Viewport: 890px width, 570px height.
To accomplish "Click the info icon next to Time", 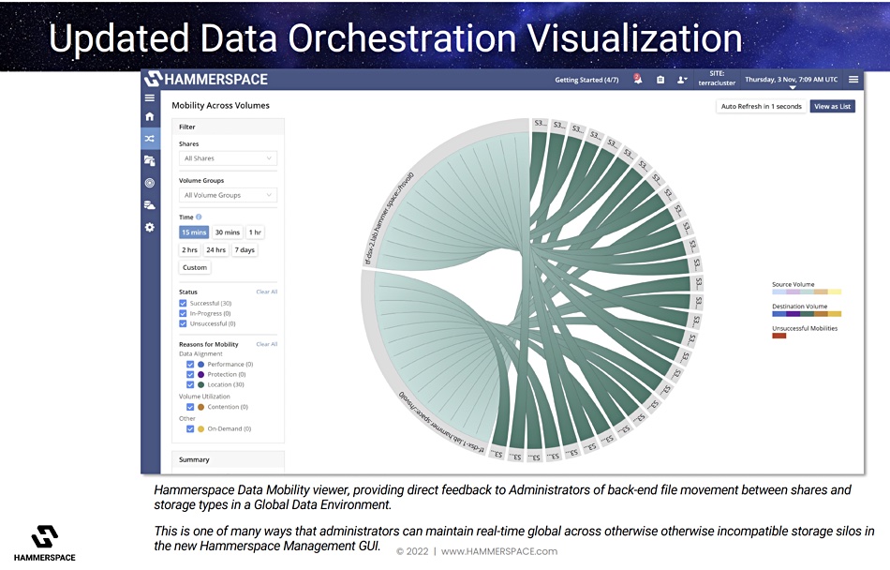I will click(x=199, y=217).
